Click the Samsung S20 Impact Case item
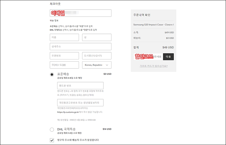The image size is (226, 145). tap(153, 25)
